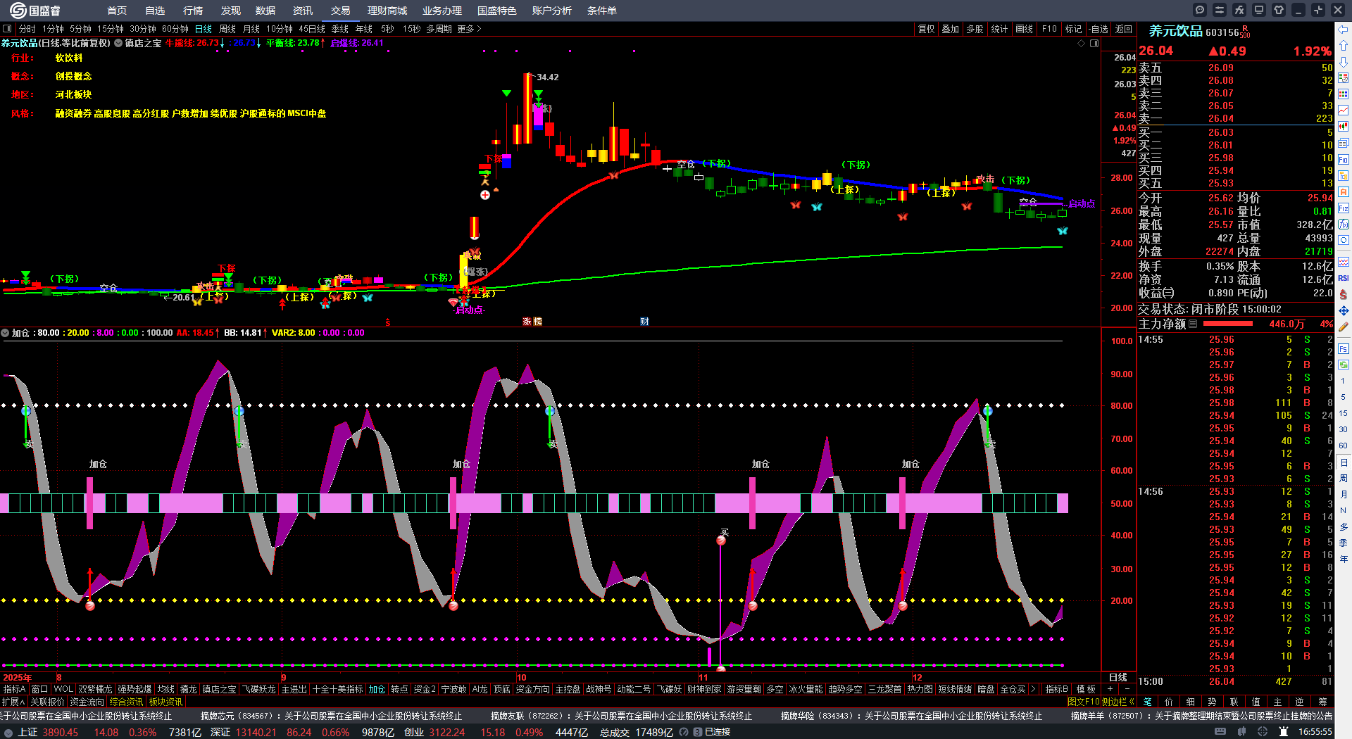Click the keyboard icon in status bar
Screen dimensions: 1352x739
pos(1220,732)
